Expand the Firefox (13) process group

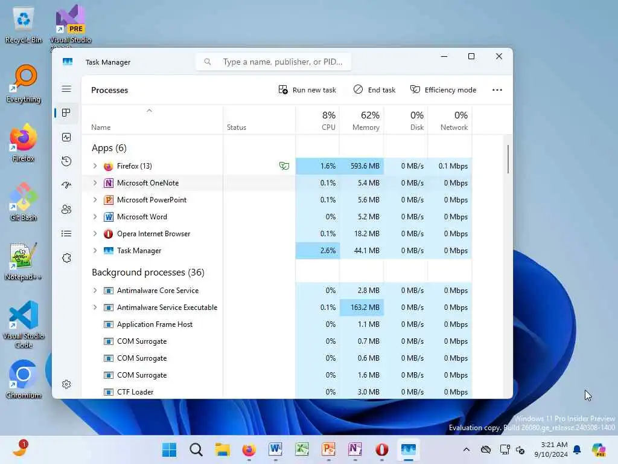[x=95, y=166]
